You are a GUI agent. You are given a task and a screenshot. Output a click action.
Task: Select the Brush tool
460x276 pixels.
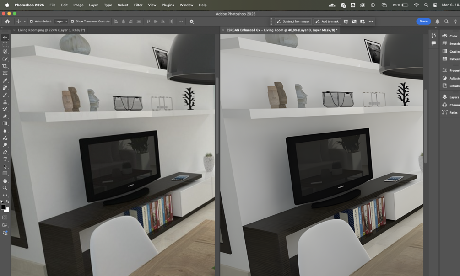point(5,95)
